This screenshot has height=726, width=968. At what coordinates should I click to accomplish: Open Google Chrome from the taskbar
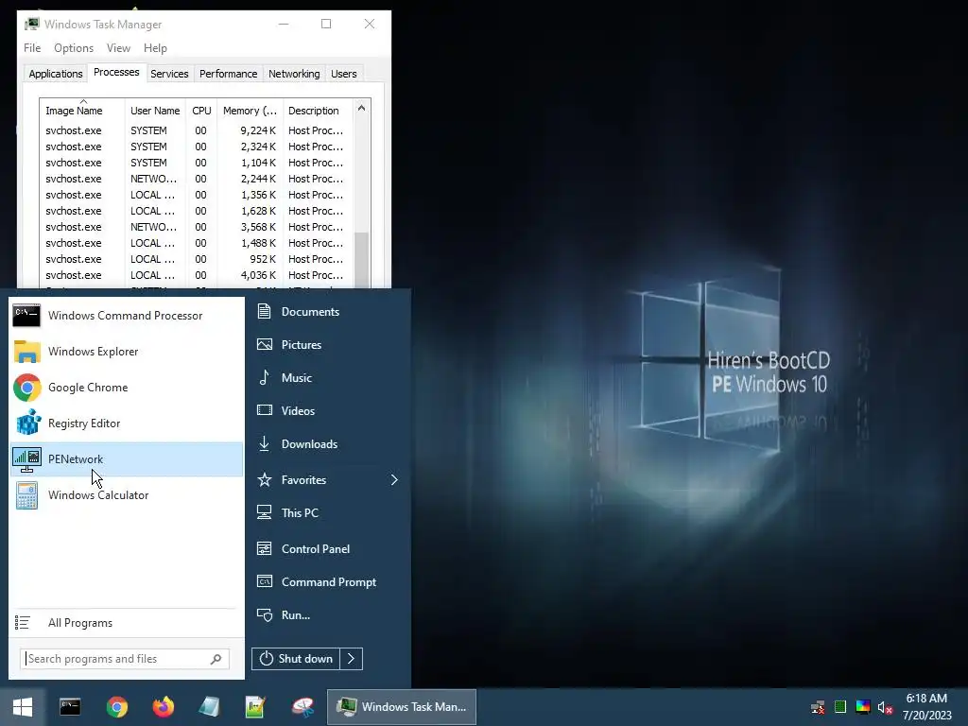click(x=116, y=707)
